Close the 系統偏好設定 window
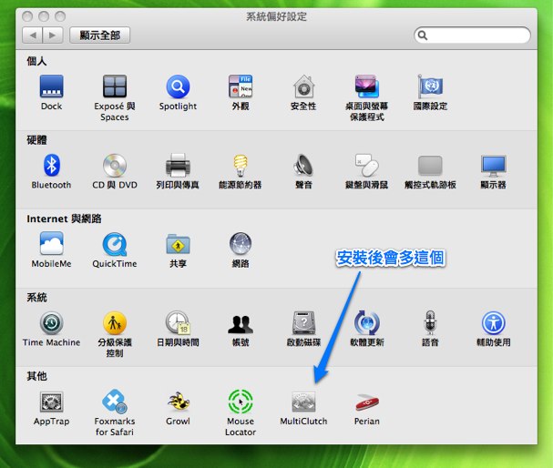The image size is (553, 468). [27, 16]
